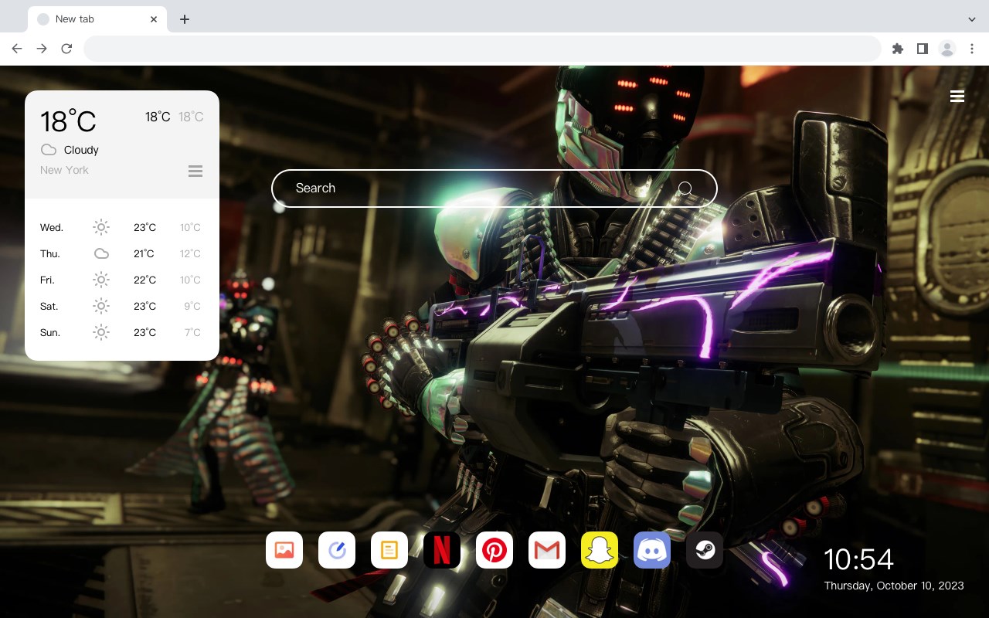The height and width of the screenshot is (618, 989).
Task: Click the search magnifier icon
Action: (x=685, y=188)
